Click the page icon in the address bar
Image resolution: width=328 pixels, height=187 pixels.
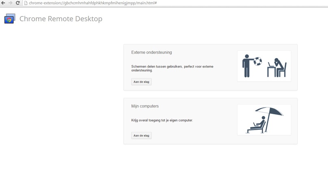tap(26, 3)
